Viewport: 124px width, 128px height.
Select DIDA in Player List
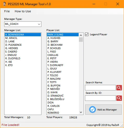point(63,102)
